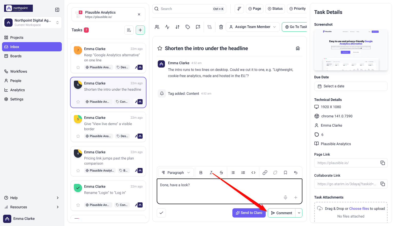Viewport: 395px width, 226px height.
Task: Open Analytics in the sidebar
Action: coord(32,90)
